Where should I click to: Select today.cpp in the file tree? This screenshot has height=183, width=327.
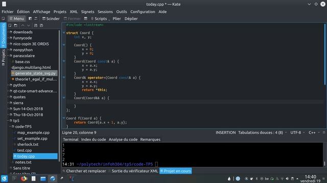pos(35,156)
